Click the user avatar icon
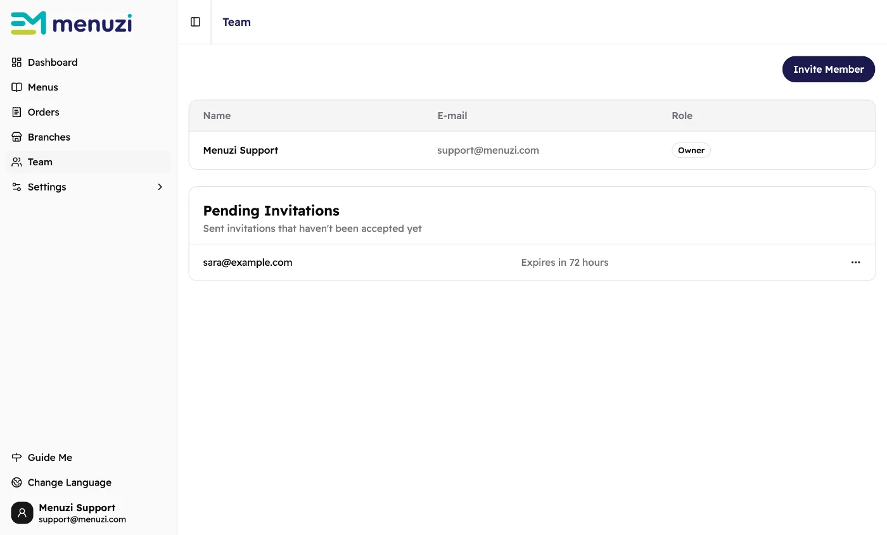The width and height of the screenshot is (887, 535). pos(22,513)
